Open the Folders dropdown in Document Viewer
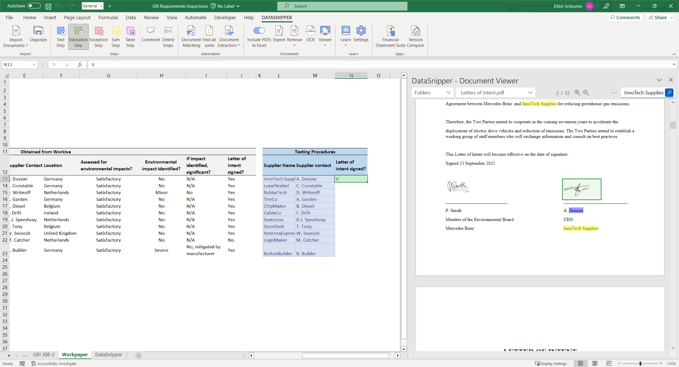The image size is (679, 367). tap(433, 93)
